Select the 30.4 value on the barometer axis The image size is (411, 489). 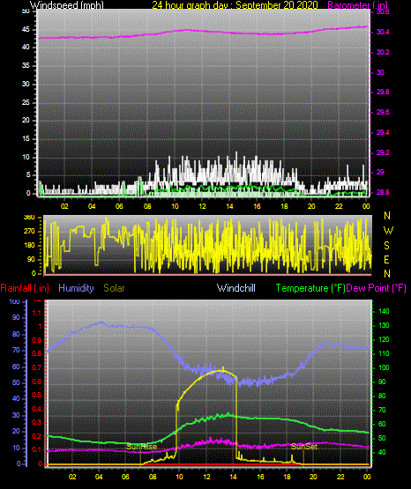(x=383, y=32)
